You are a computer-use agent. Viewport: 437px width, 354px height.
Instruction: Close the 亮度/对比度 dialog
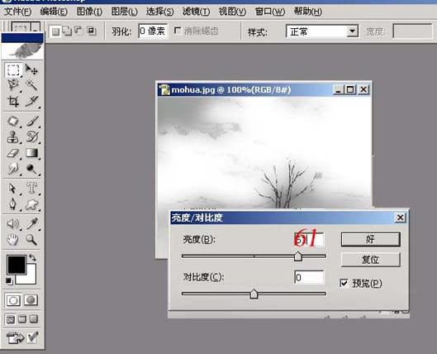(x=401, y=218)
